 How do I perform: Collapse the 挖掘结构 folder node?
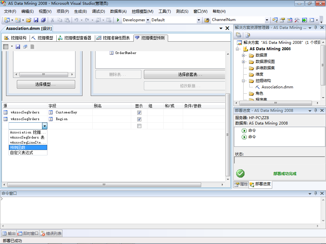pos(243,81)
